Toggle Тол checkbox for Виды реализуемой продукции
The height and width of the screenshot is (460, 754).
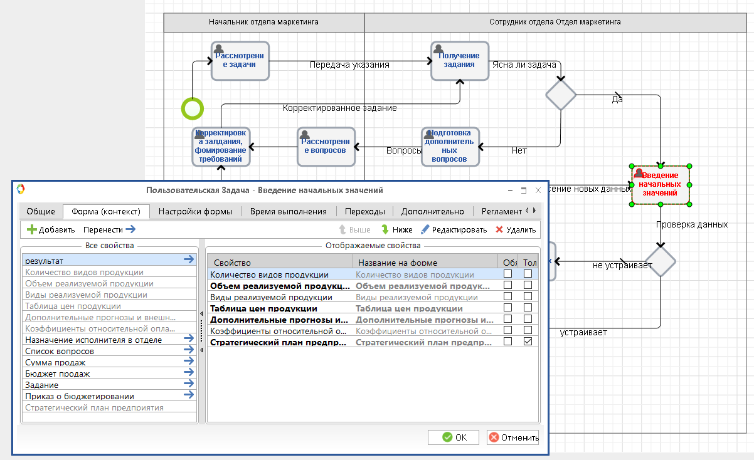(528, 297)
